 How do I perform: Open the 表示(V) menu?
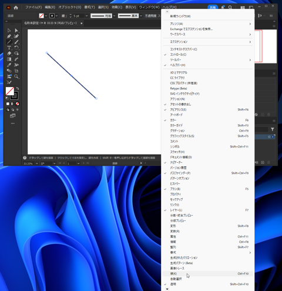tap(130, 7)
